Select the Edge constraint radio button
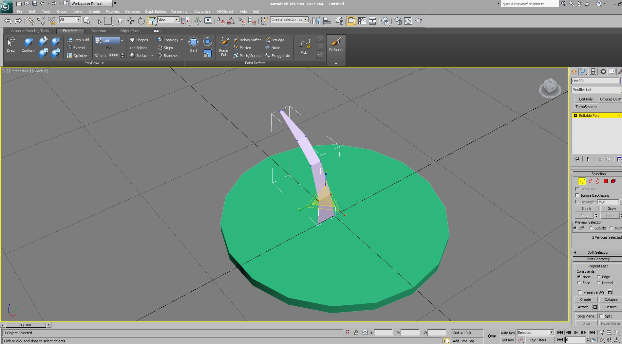This screenshot has width=622, height=344. point(598,277)
